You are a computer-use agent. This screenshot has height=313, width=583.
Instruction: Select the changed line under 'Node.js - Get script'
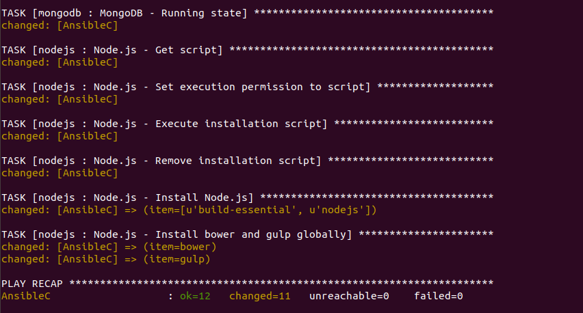[60, 62]
